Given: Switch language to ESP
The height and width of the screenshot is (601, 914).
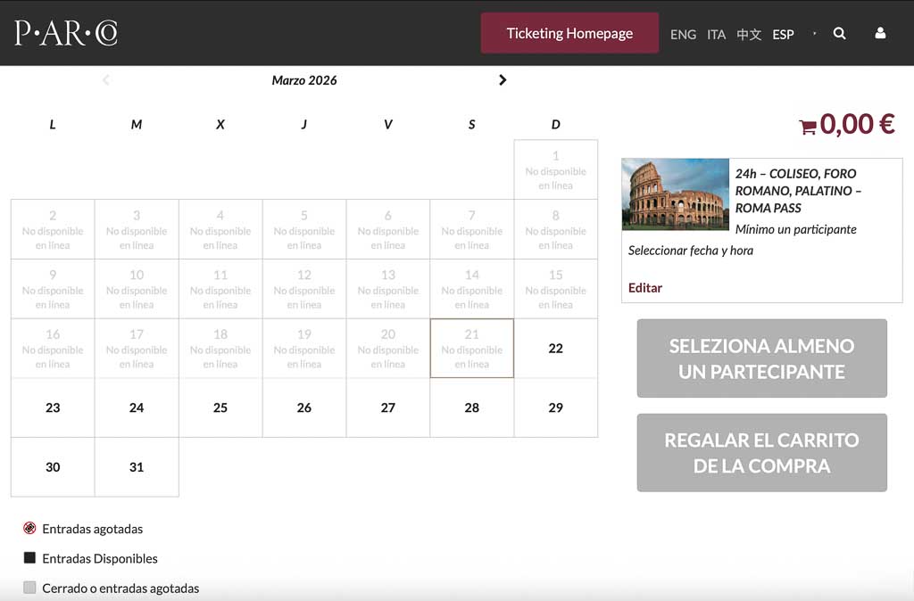Looking at the screenshot, I should pos(783,35).
